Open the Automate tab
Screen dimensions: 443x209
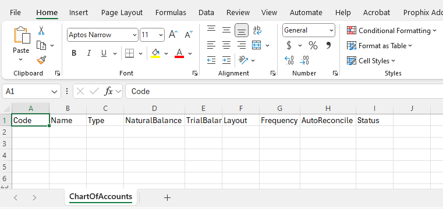point(306,13)
